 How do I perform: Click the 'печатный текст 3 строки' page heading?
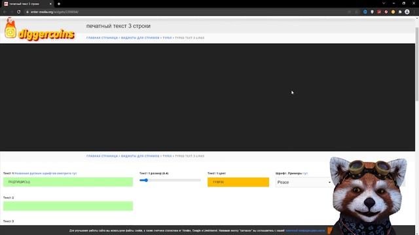(x=118, y=26)
